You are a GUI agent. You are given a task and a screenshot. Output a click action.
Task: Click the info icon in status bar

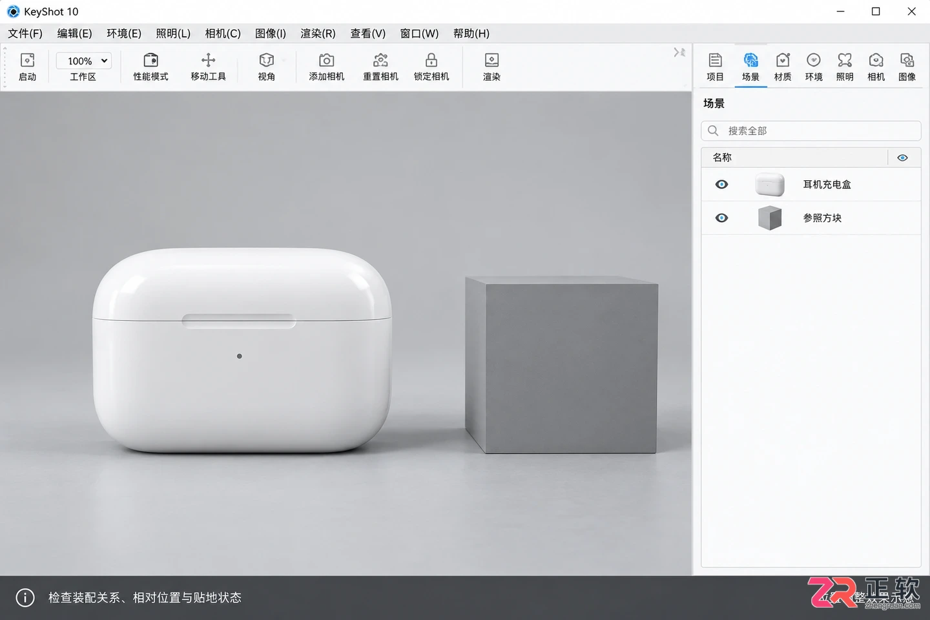click(x=25, y=597)
